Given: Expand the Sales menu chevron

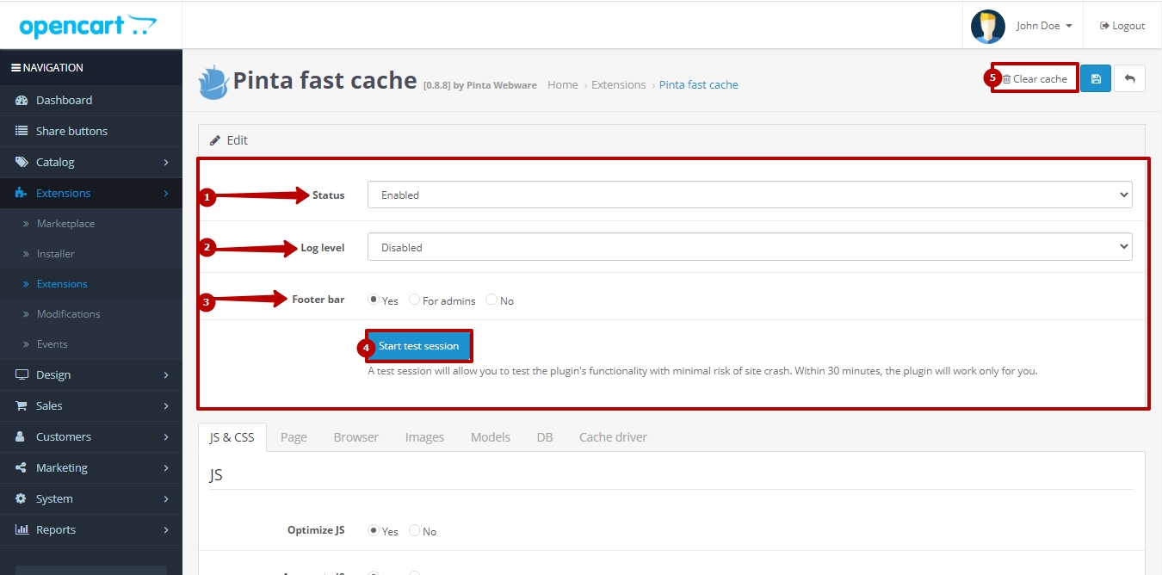Looking at the screenshot, I should click(166, 405).
